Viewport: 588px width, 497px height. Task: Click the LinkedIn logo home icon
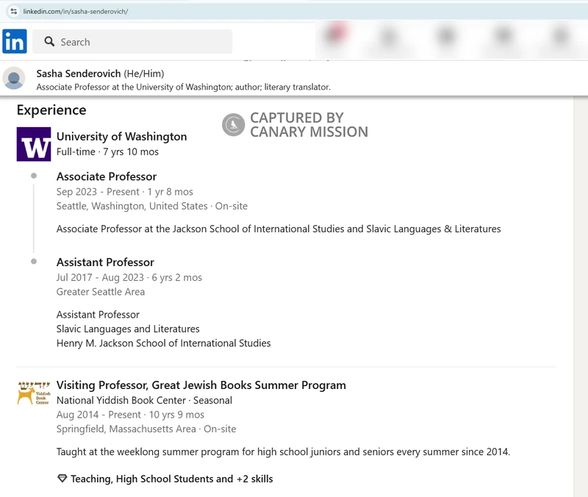coord(15,42)
